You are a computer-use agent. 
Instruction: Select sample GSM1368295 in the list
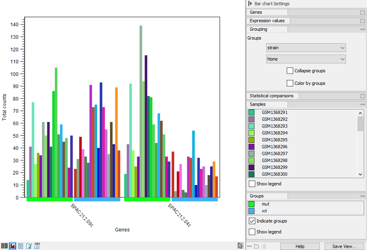(x=274, y=140)
